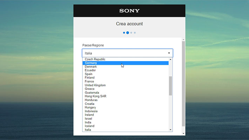
Task: Click the country list scroll-down arrow
Action: click(x=170, y=130)
